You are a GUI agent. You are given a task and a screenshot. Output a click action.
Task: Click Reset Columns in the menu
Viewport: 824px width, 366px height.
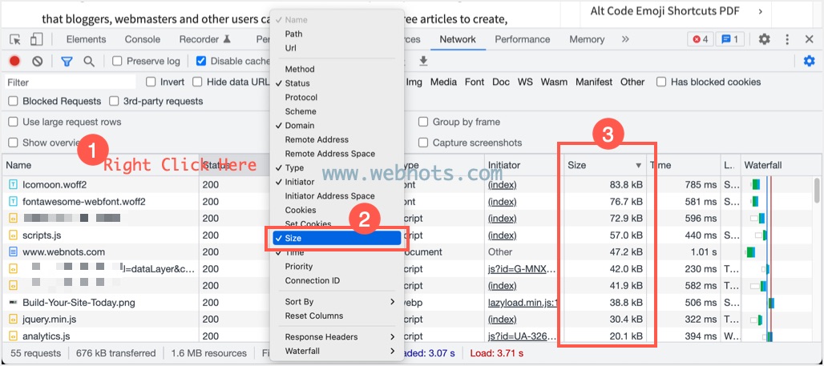coord(337,316)
